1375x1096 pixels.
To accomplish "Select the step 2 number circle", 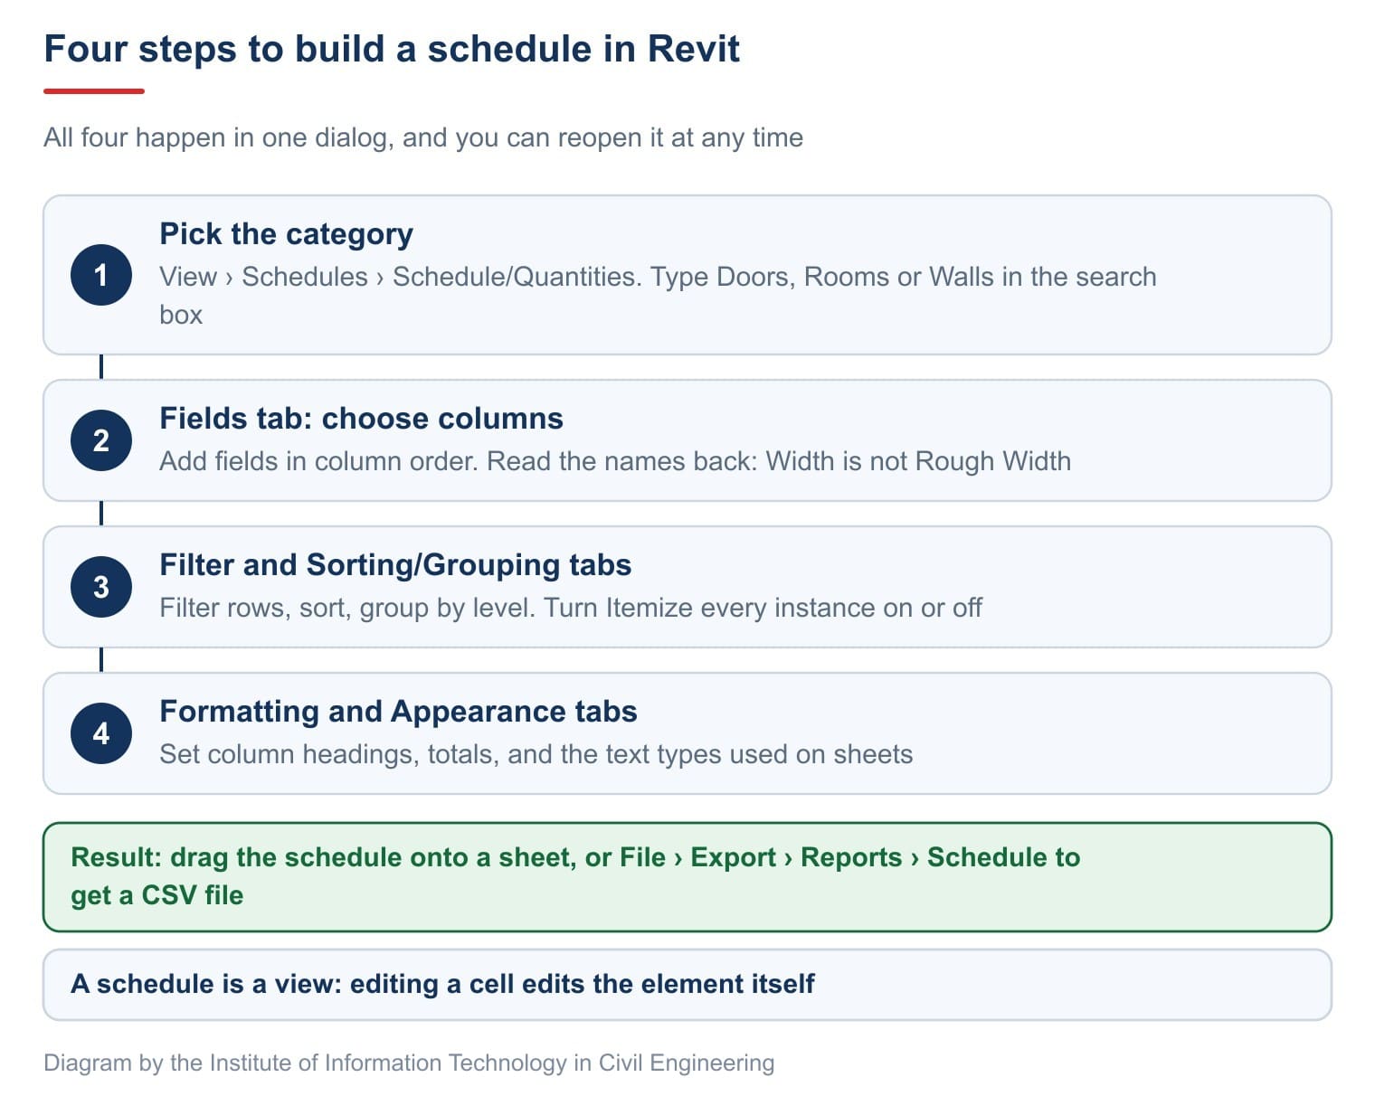I will [101, 440].
